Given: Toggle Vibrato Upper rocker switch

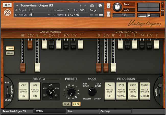Looking at the screenshot, I should [x=35, y=91].
